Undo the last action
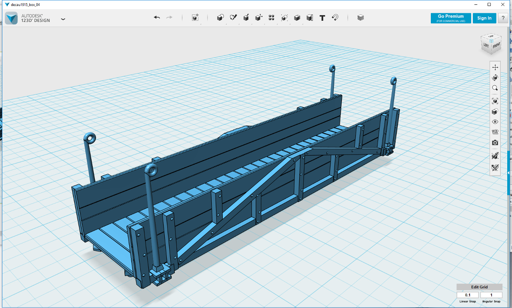 [x=157, y=18]
